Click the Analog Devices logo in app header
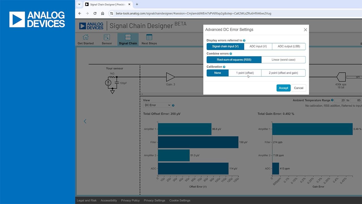The image size is (362, 204). tap(91, 26)
